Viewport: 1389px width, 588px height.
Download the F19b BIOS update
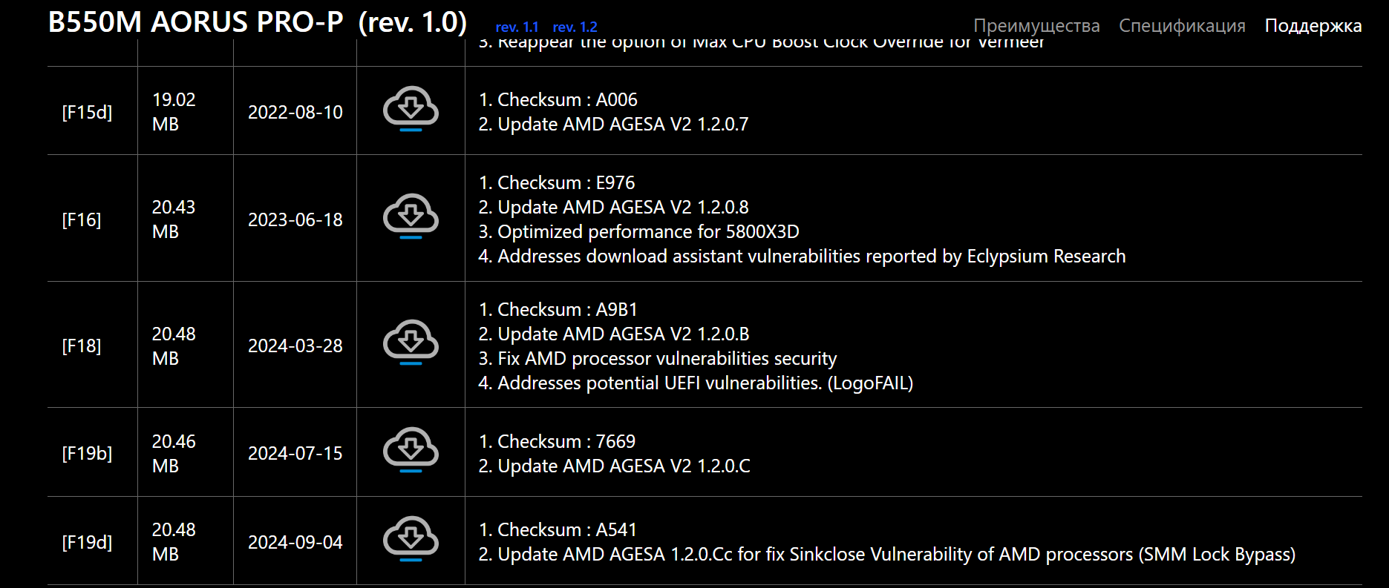[411, 449]
